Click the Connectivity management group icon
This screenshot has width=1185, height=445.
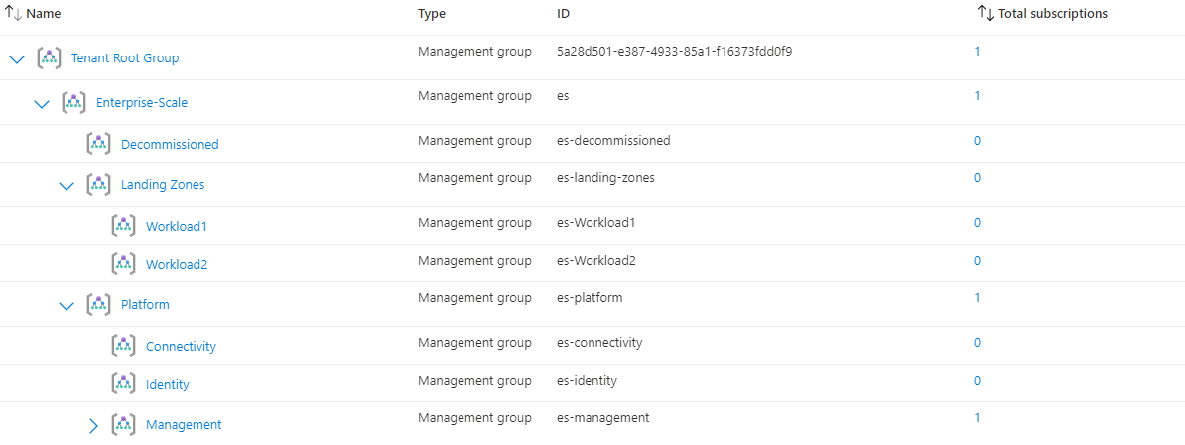124,346
